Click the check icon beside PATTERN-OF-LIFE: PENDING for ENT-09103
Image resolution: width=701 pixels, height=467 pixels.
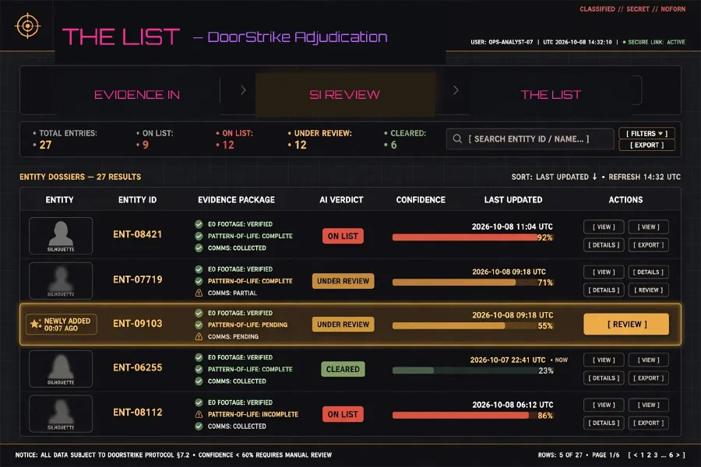[199, 325]
